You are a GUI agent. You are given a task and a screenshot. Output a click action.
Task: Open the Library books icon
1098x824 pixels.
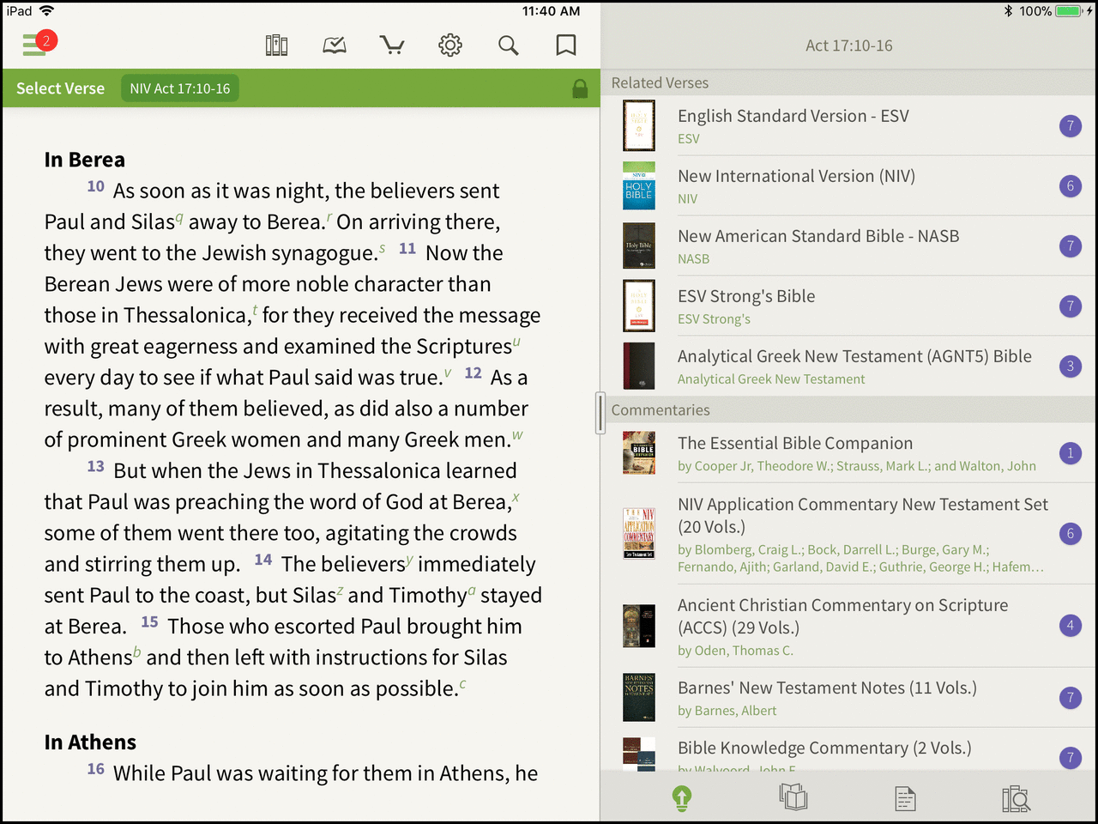point(276,45)
